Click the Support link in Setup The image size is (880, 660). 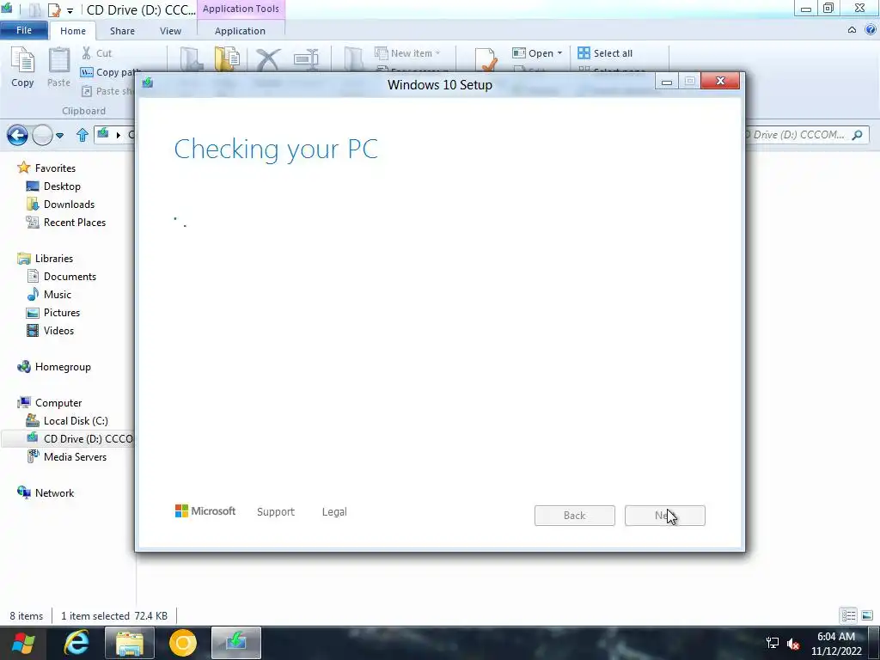276,512
